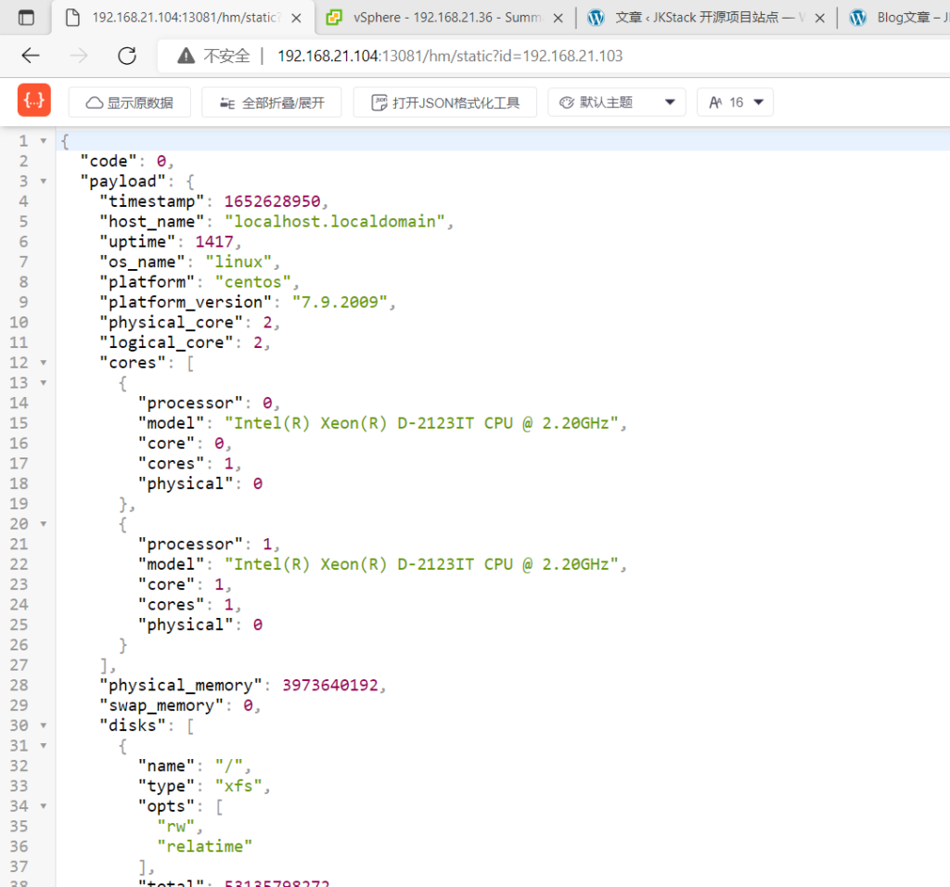
Task: Click the insecure warning triangle icon
Action: point(186,56)
